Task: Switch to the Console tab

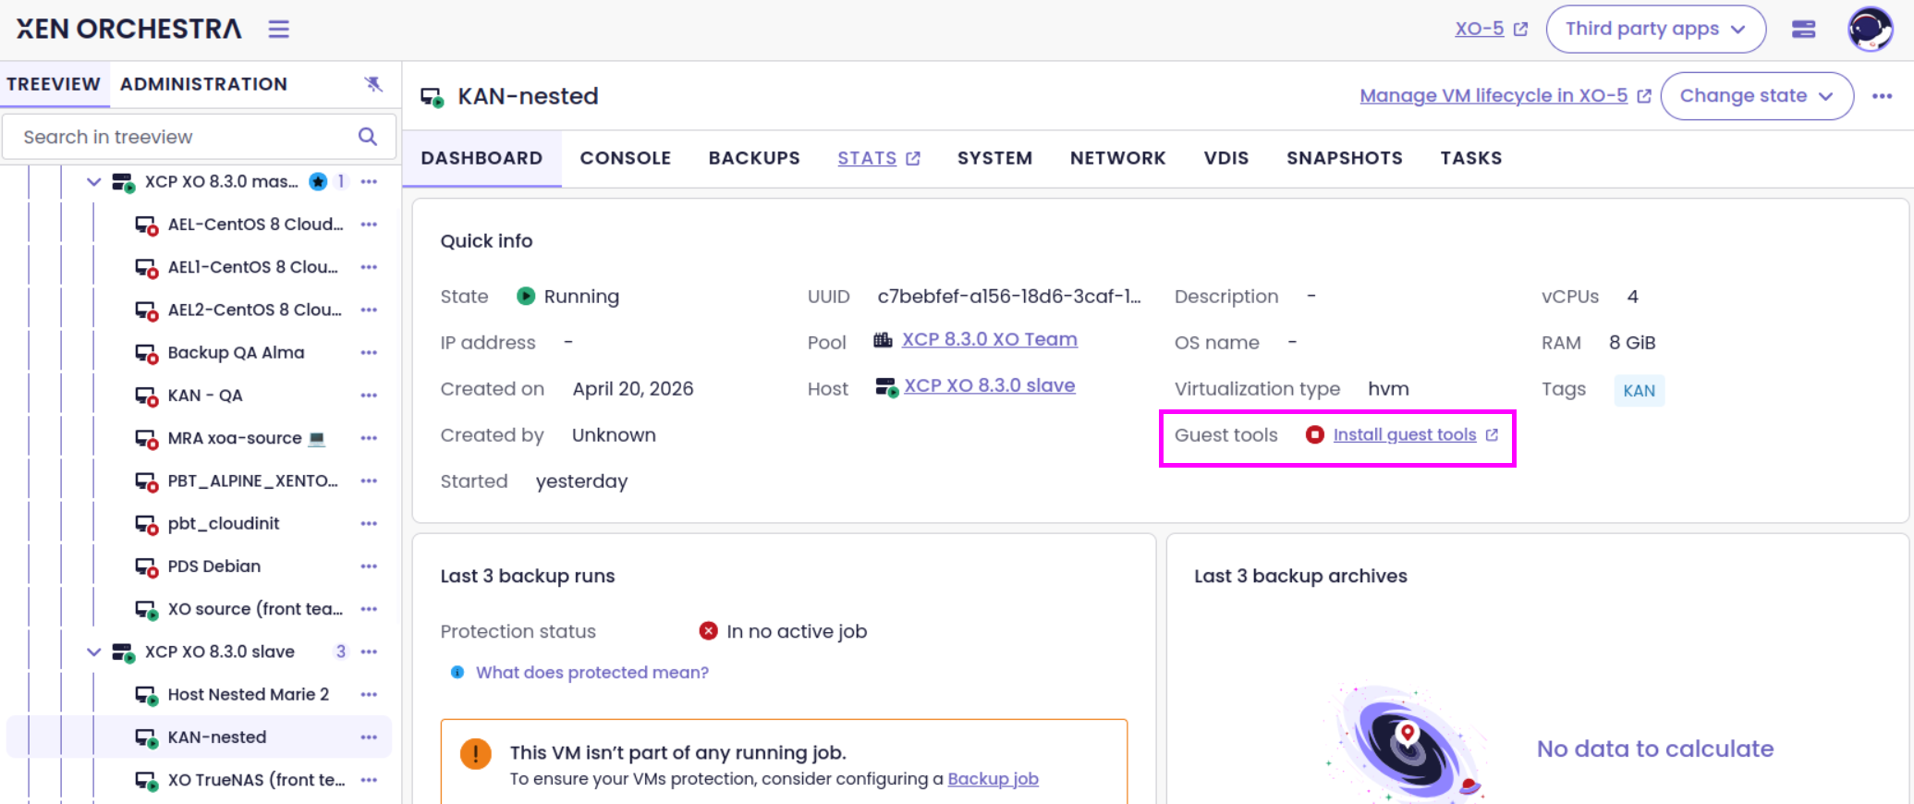Action: pyautogui.click(x=626, y=158)
